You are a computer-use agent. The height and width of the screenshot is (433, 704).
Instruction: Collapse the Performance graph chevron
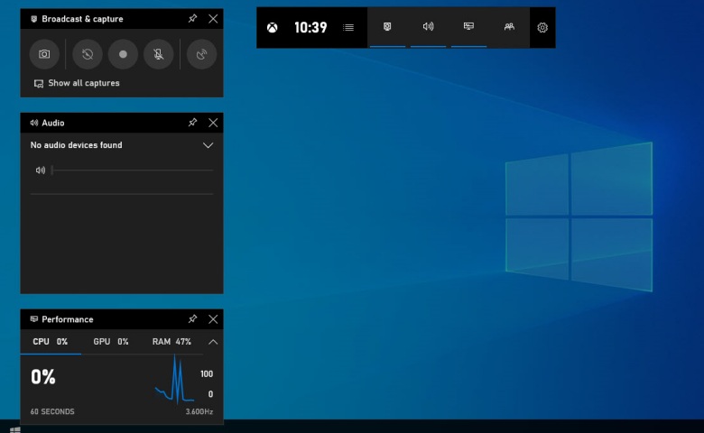pyautogui.click(x=213, y=342)
